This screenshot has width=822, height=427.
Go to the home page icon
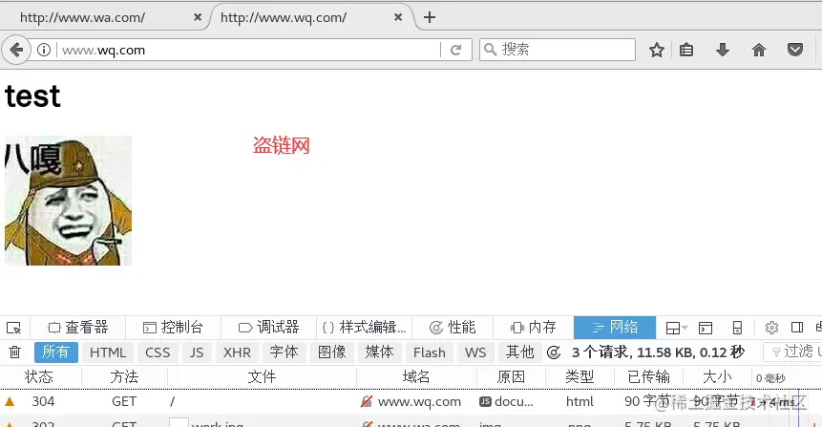point(759,50)
